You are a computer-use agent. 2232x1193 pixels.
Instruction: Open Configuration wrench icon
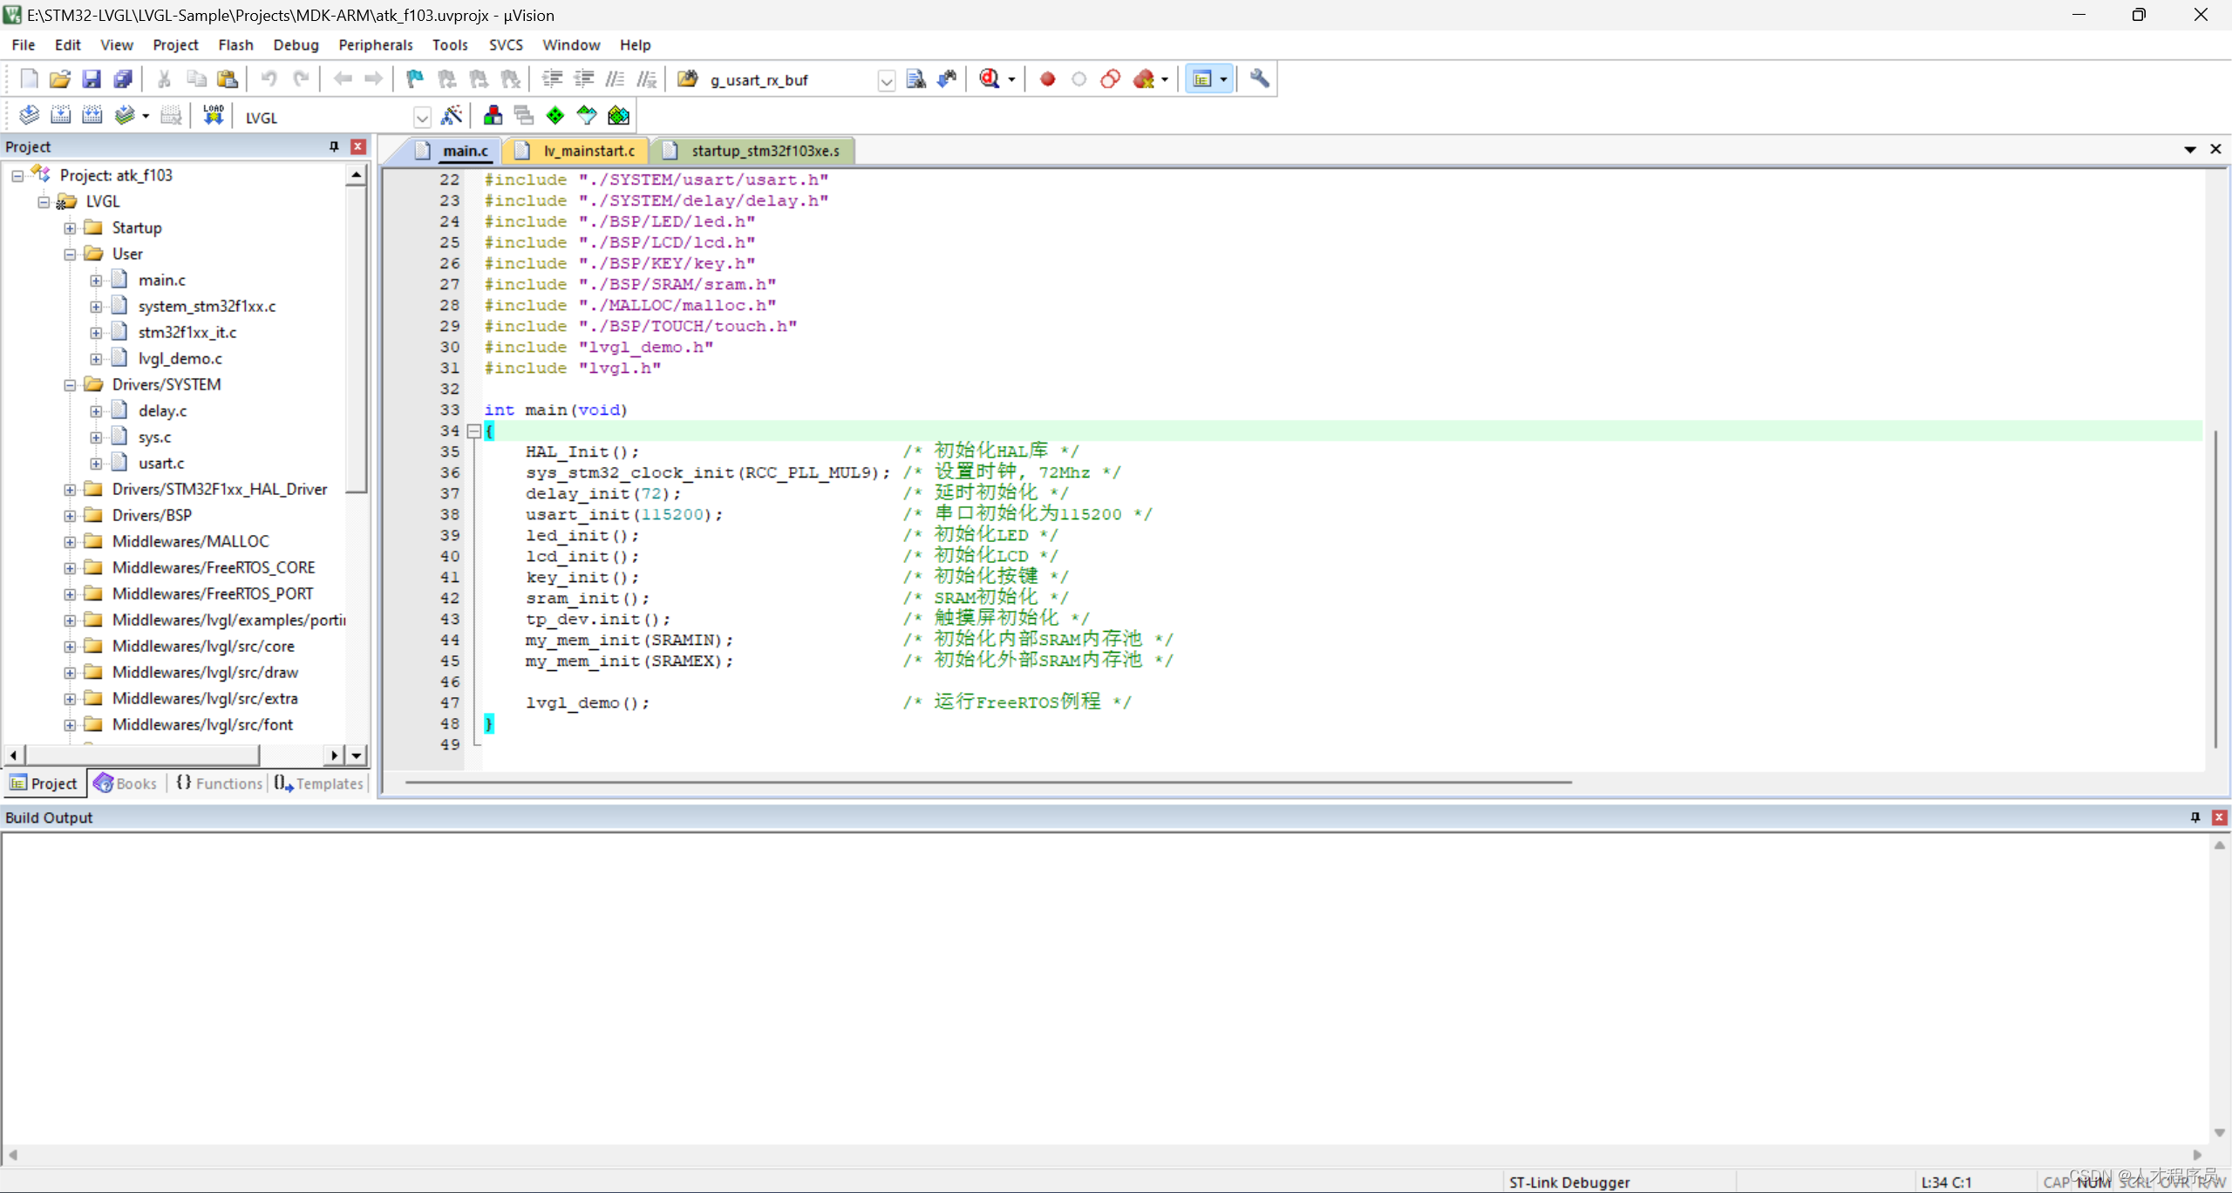tap(1259, 78)
